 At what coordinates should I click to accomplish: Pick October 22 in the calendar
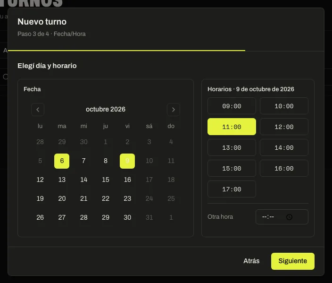[106, 198]
